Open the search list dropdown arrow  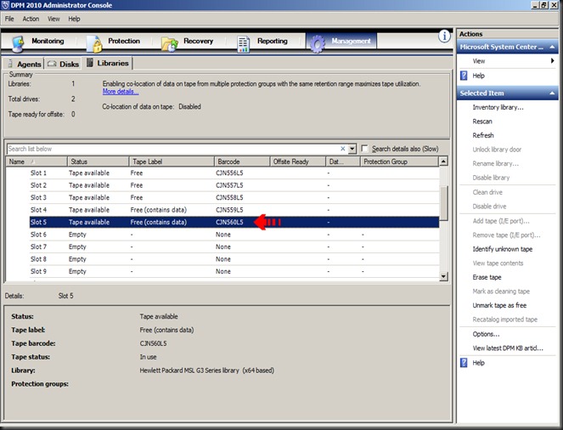[352, 149]
